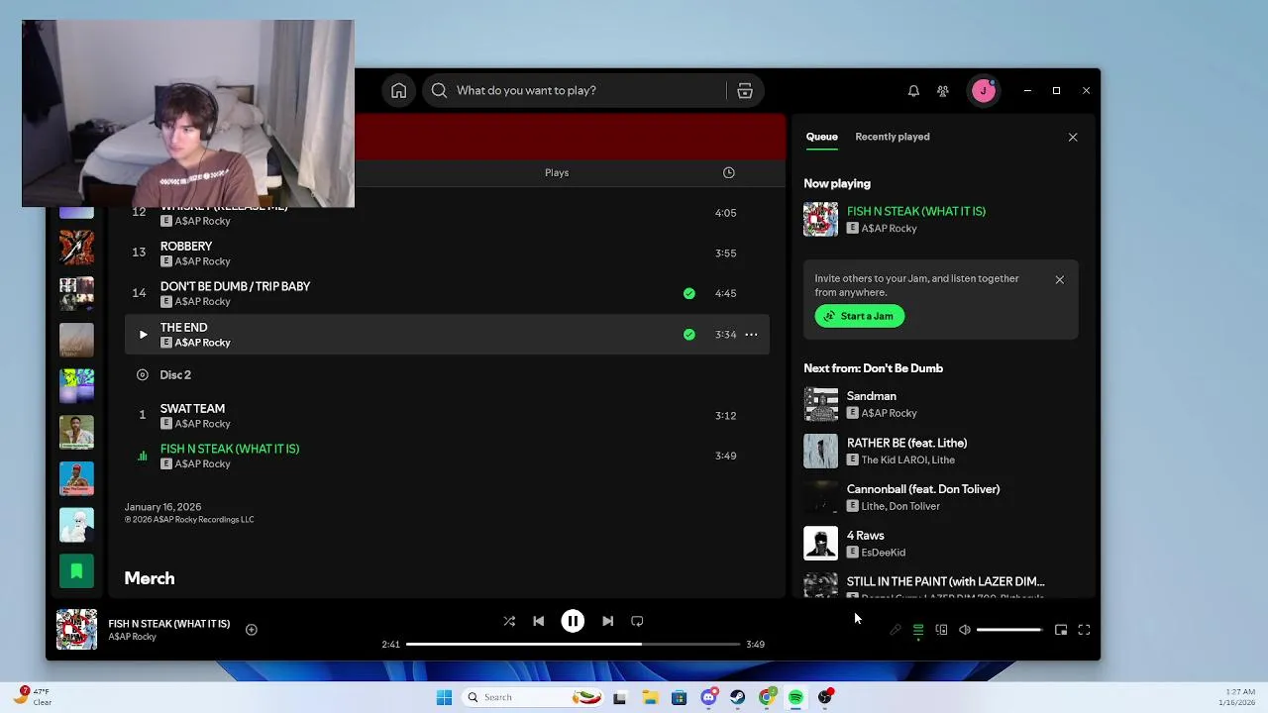Screen dimensions: 1268x713
Task: Open Chrome from taskbar
Action: pos(767,697)
